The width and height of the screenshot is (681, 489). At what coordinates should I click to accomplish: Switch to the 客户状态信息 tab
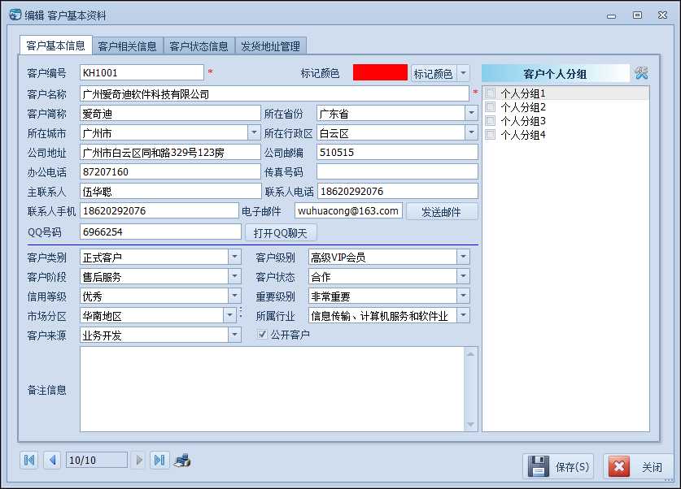point(199,46)
